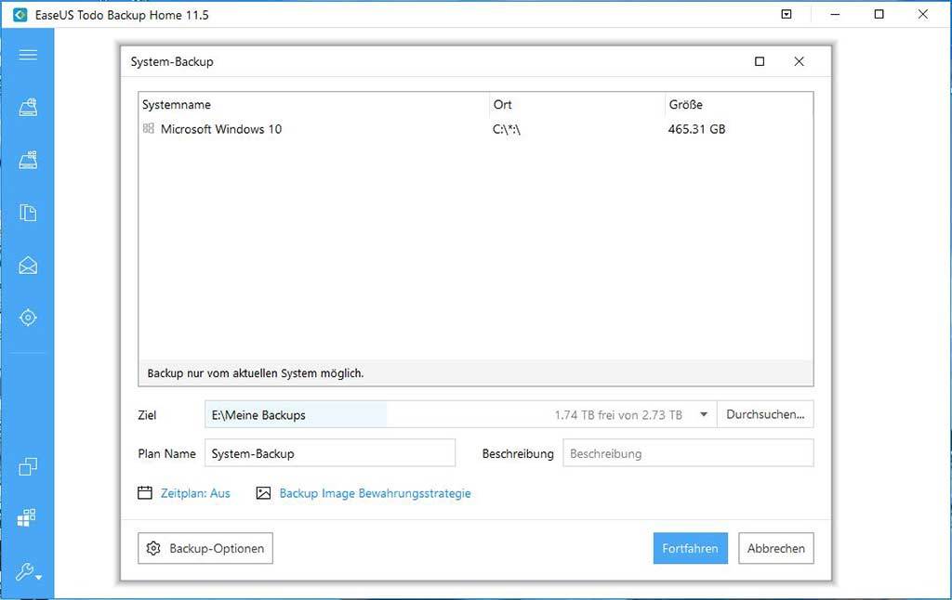Open the Tools wrench icon
Screen dimensions: 952x600
pos(28,571)
